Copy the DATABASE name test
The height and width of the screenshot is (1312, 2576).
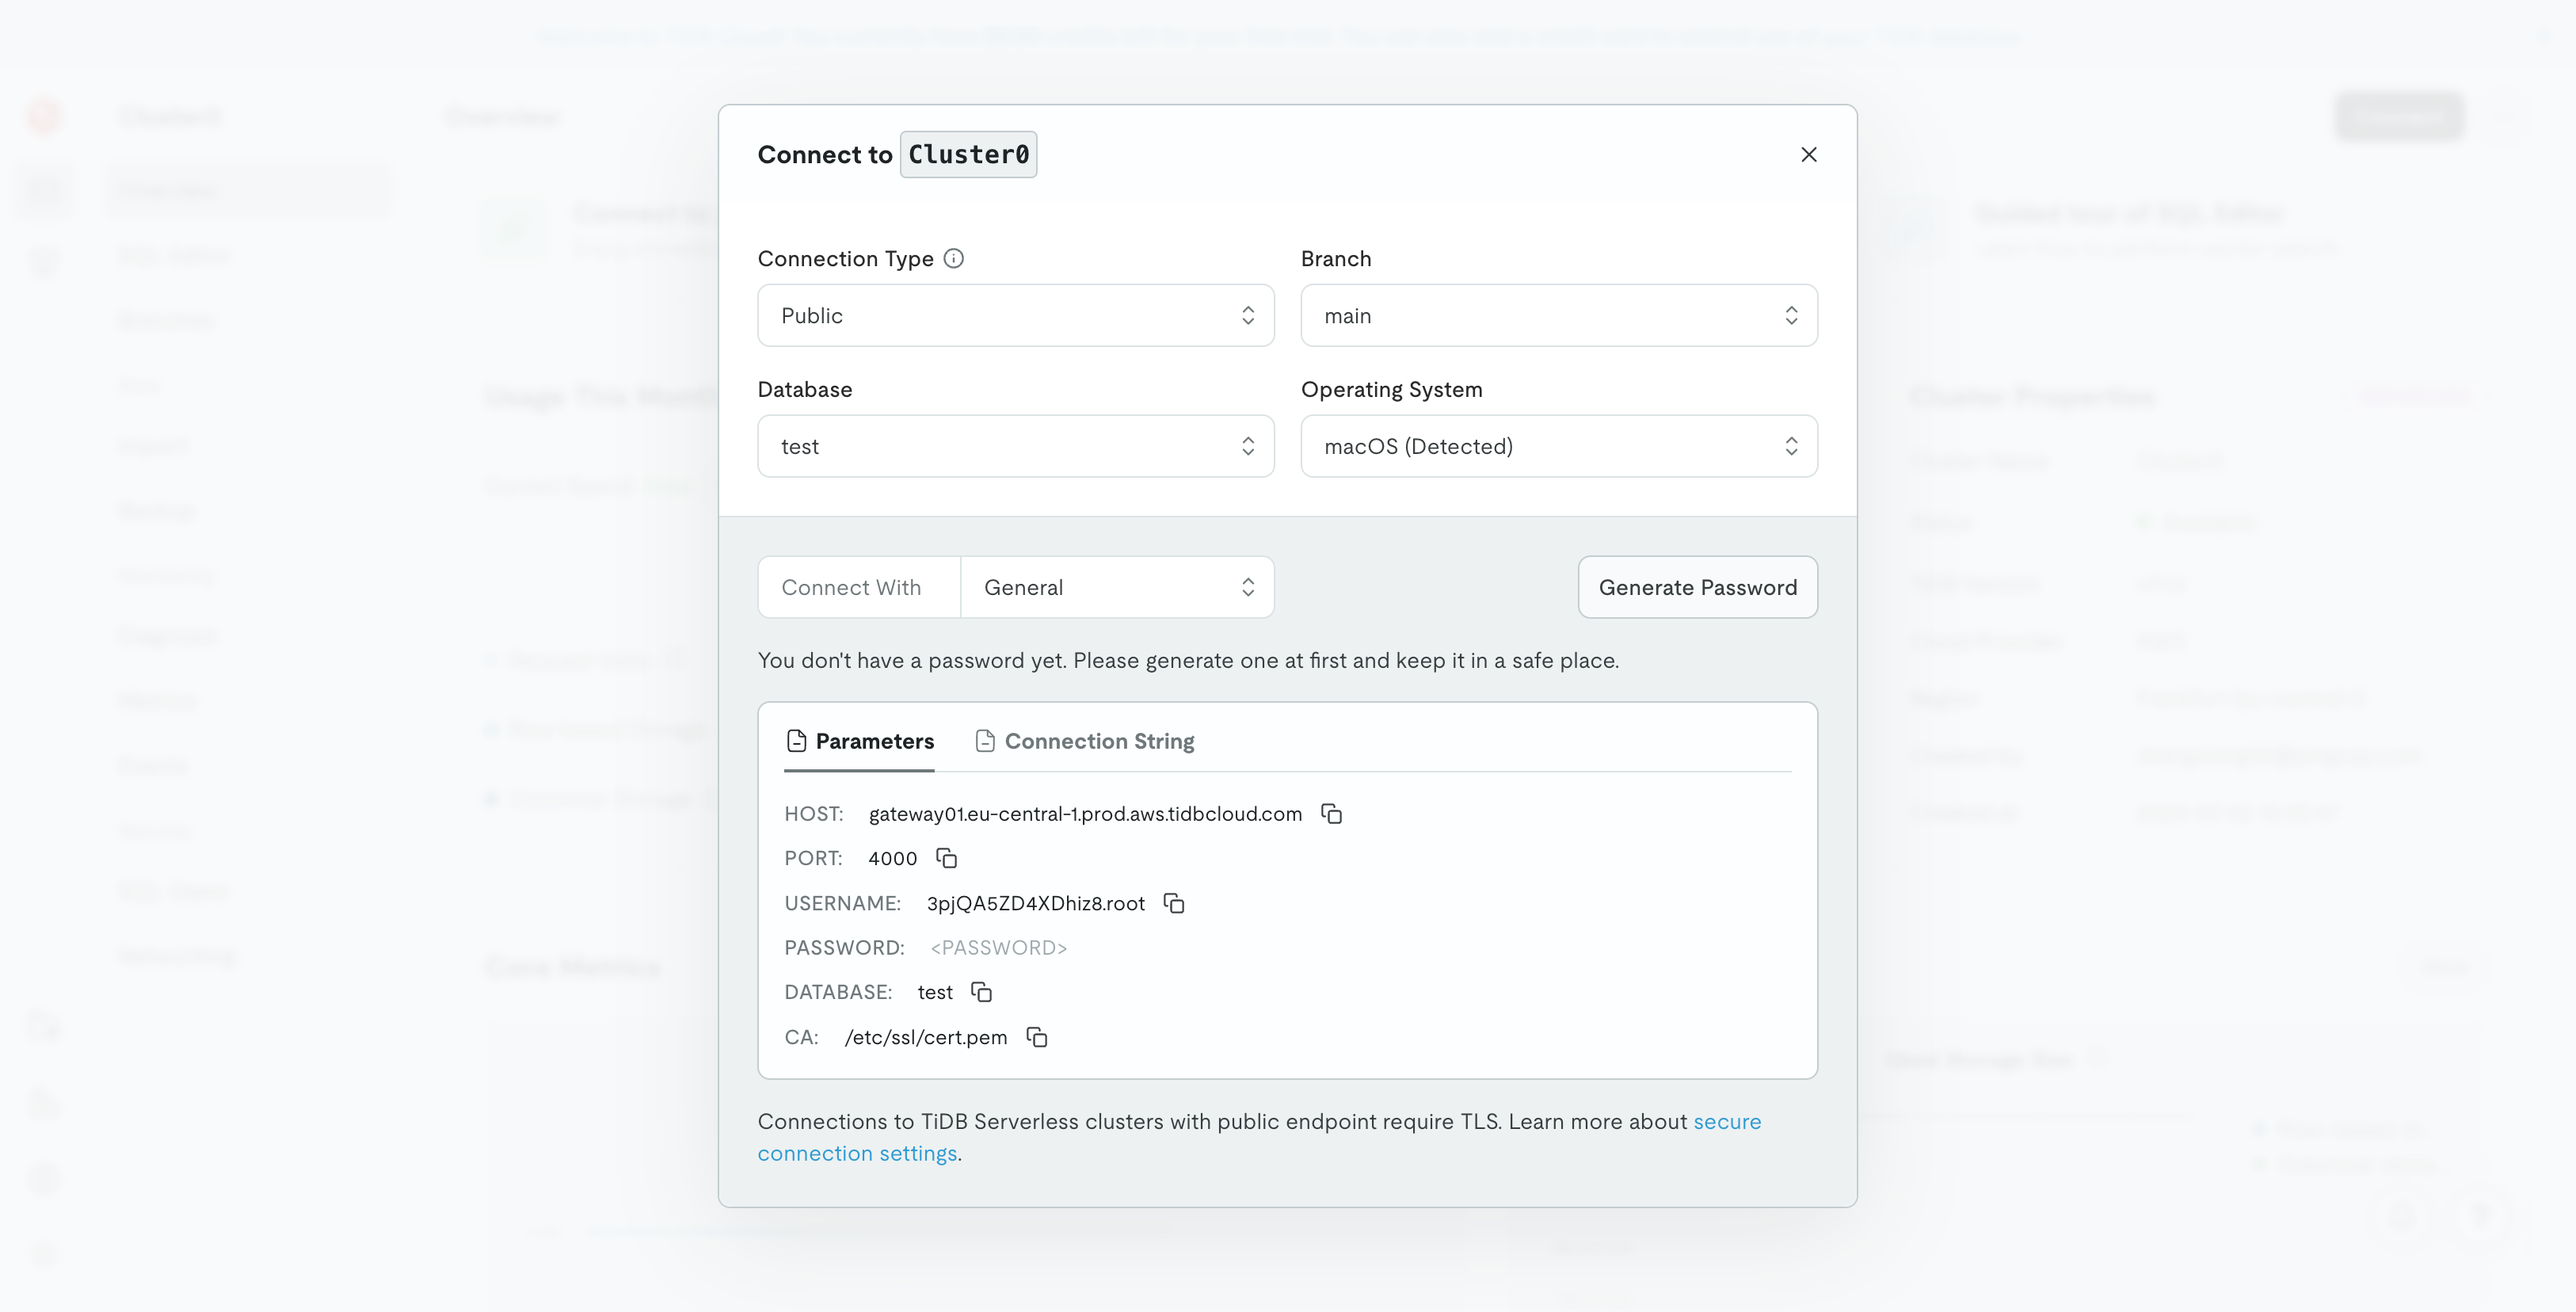point(981,992)
